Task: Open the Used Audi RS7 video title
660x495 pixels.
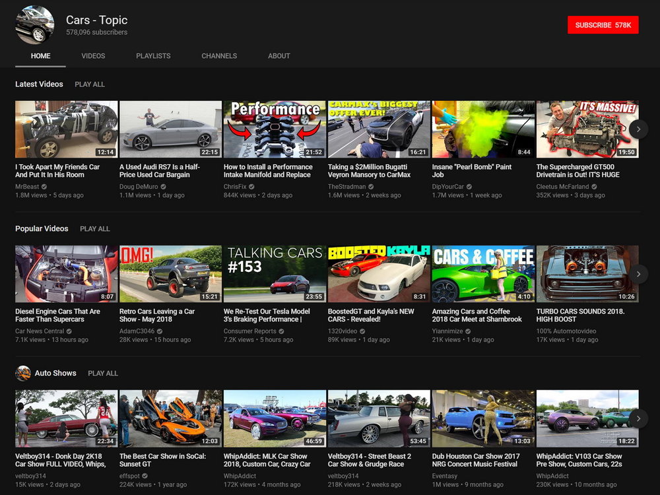Action: tap(160, 171)
